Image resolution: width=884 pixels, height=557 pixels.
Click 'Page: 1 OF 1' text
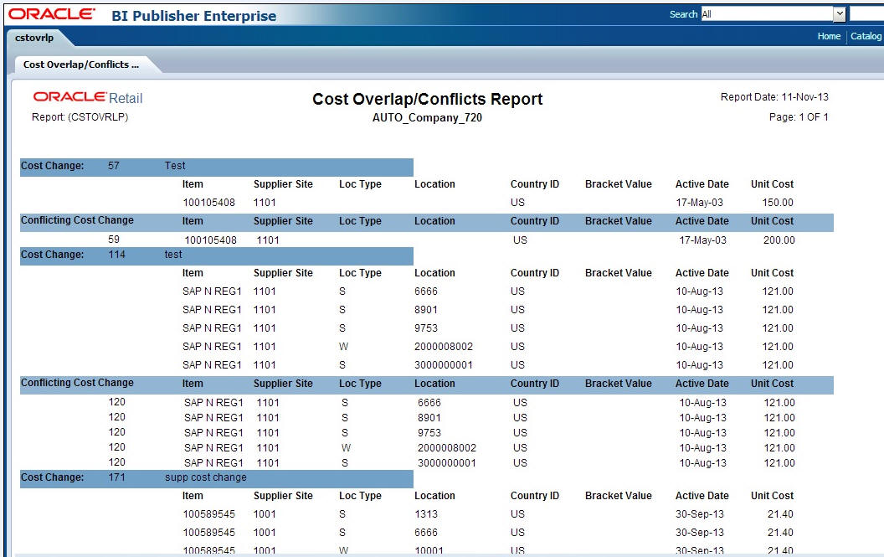point(799,116)
